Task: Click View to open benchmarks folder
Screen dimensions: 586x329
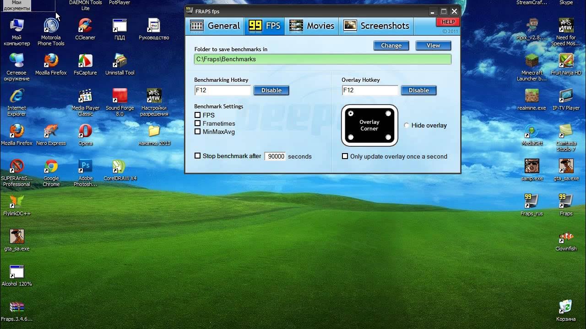Action: click(x=433, y=45)
